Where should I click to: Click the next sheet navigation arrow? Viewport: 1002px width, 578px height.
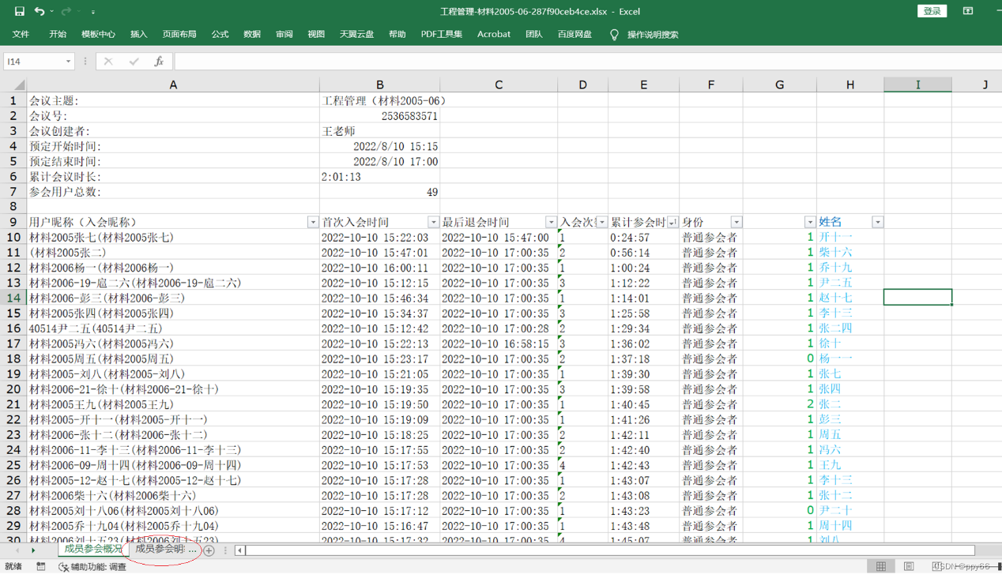(x=33, y=550)
